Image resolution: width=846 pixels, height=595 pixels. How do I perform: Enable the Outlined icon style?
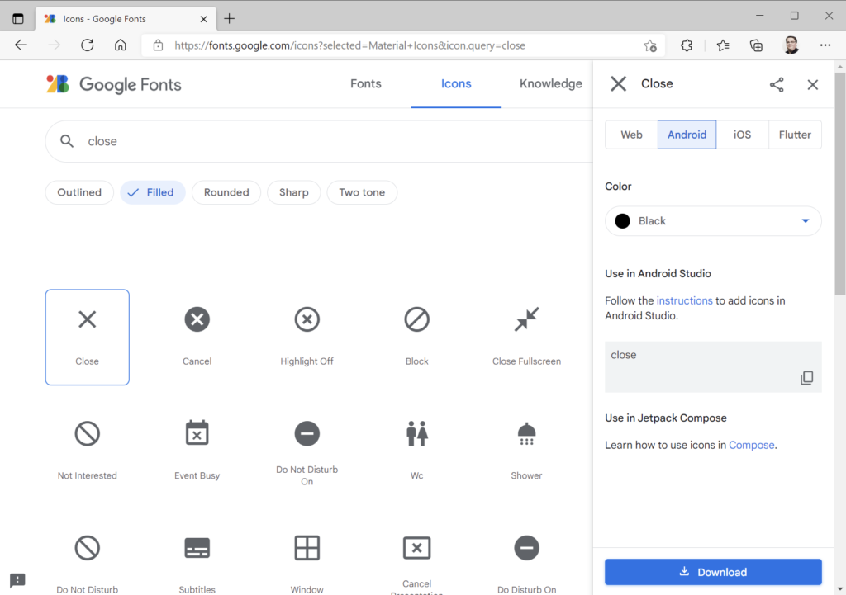79,191
